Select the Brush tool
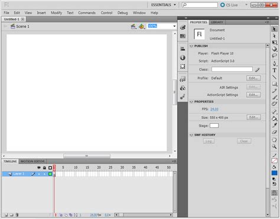The height and width of the screenshot is (219, 280). [274, 98]
